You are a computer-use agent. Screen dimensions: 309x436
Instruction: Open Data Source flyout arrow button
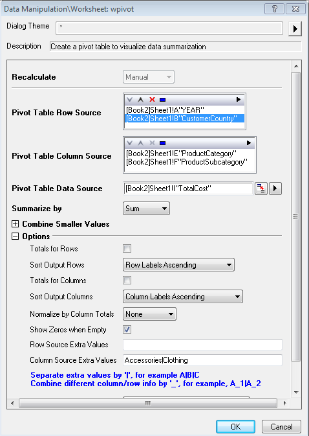pyautogui.click(x=275, y=189)
